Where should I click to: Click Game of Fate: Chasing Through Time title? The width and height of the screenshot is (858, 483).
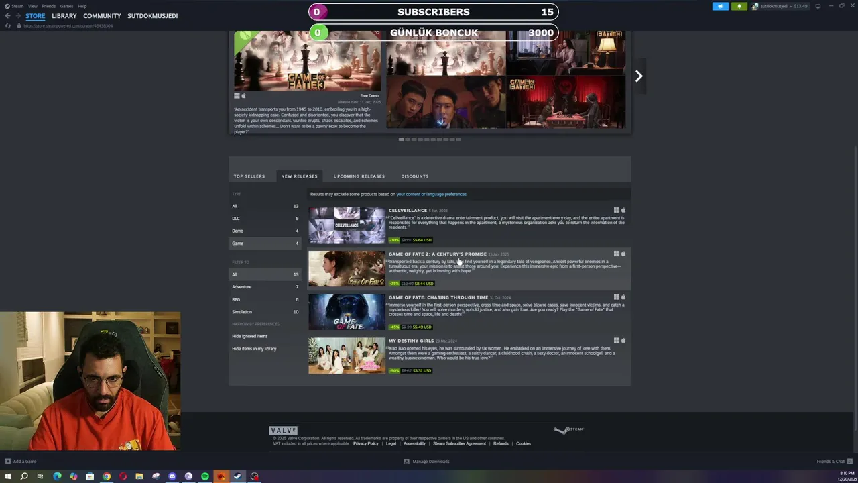click(438, 297)
